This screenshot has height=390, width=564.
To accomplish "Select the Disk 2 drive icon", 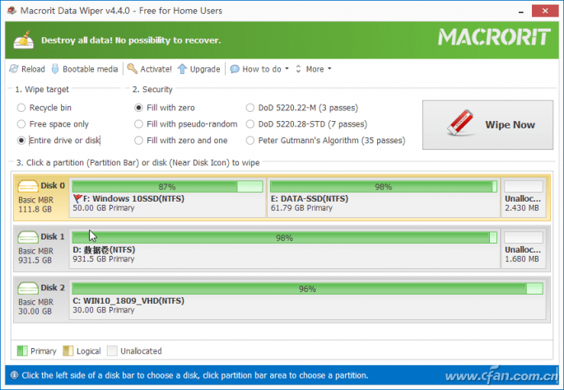I will point(29,288).
